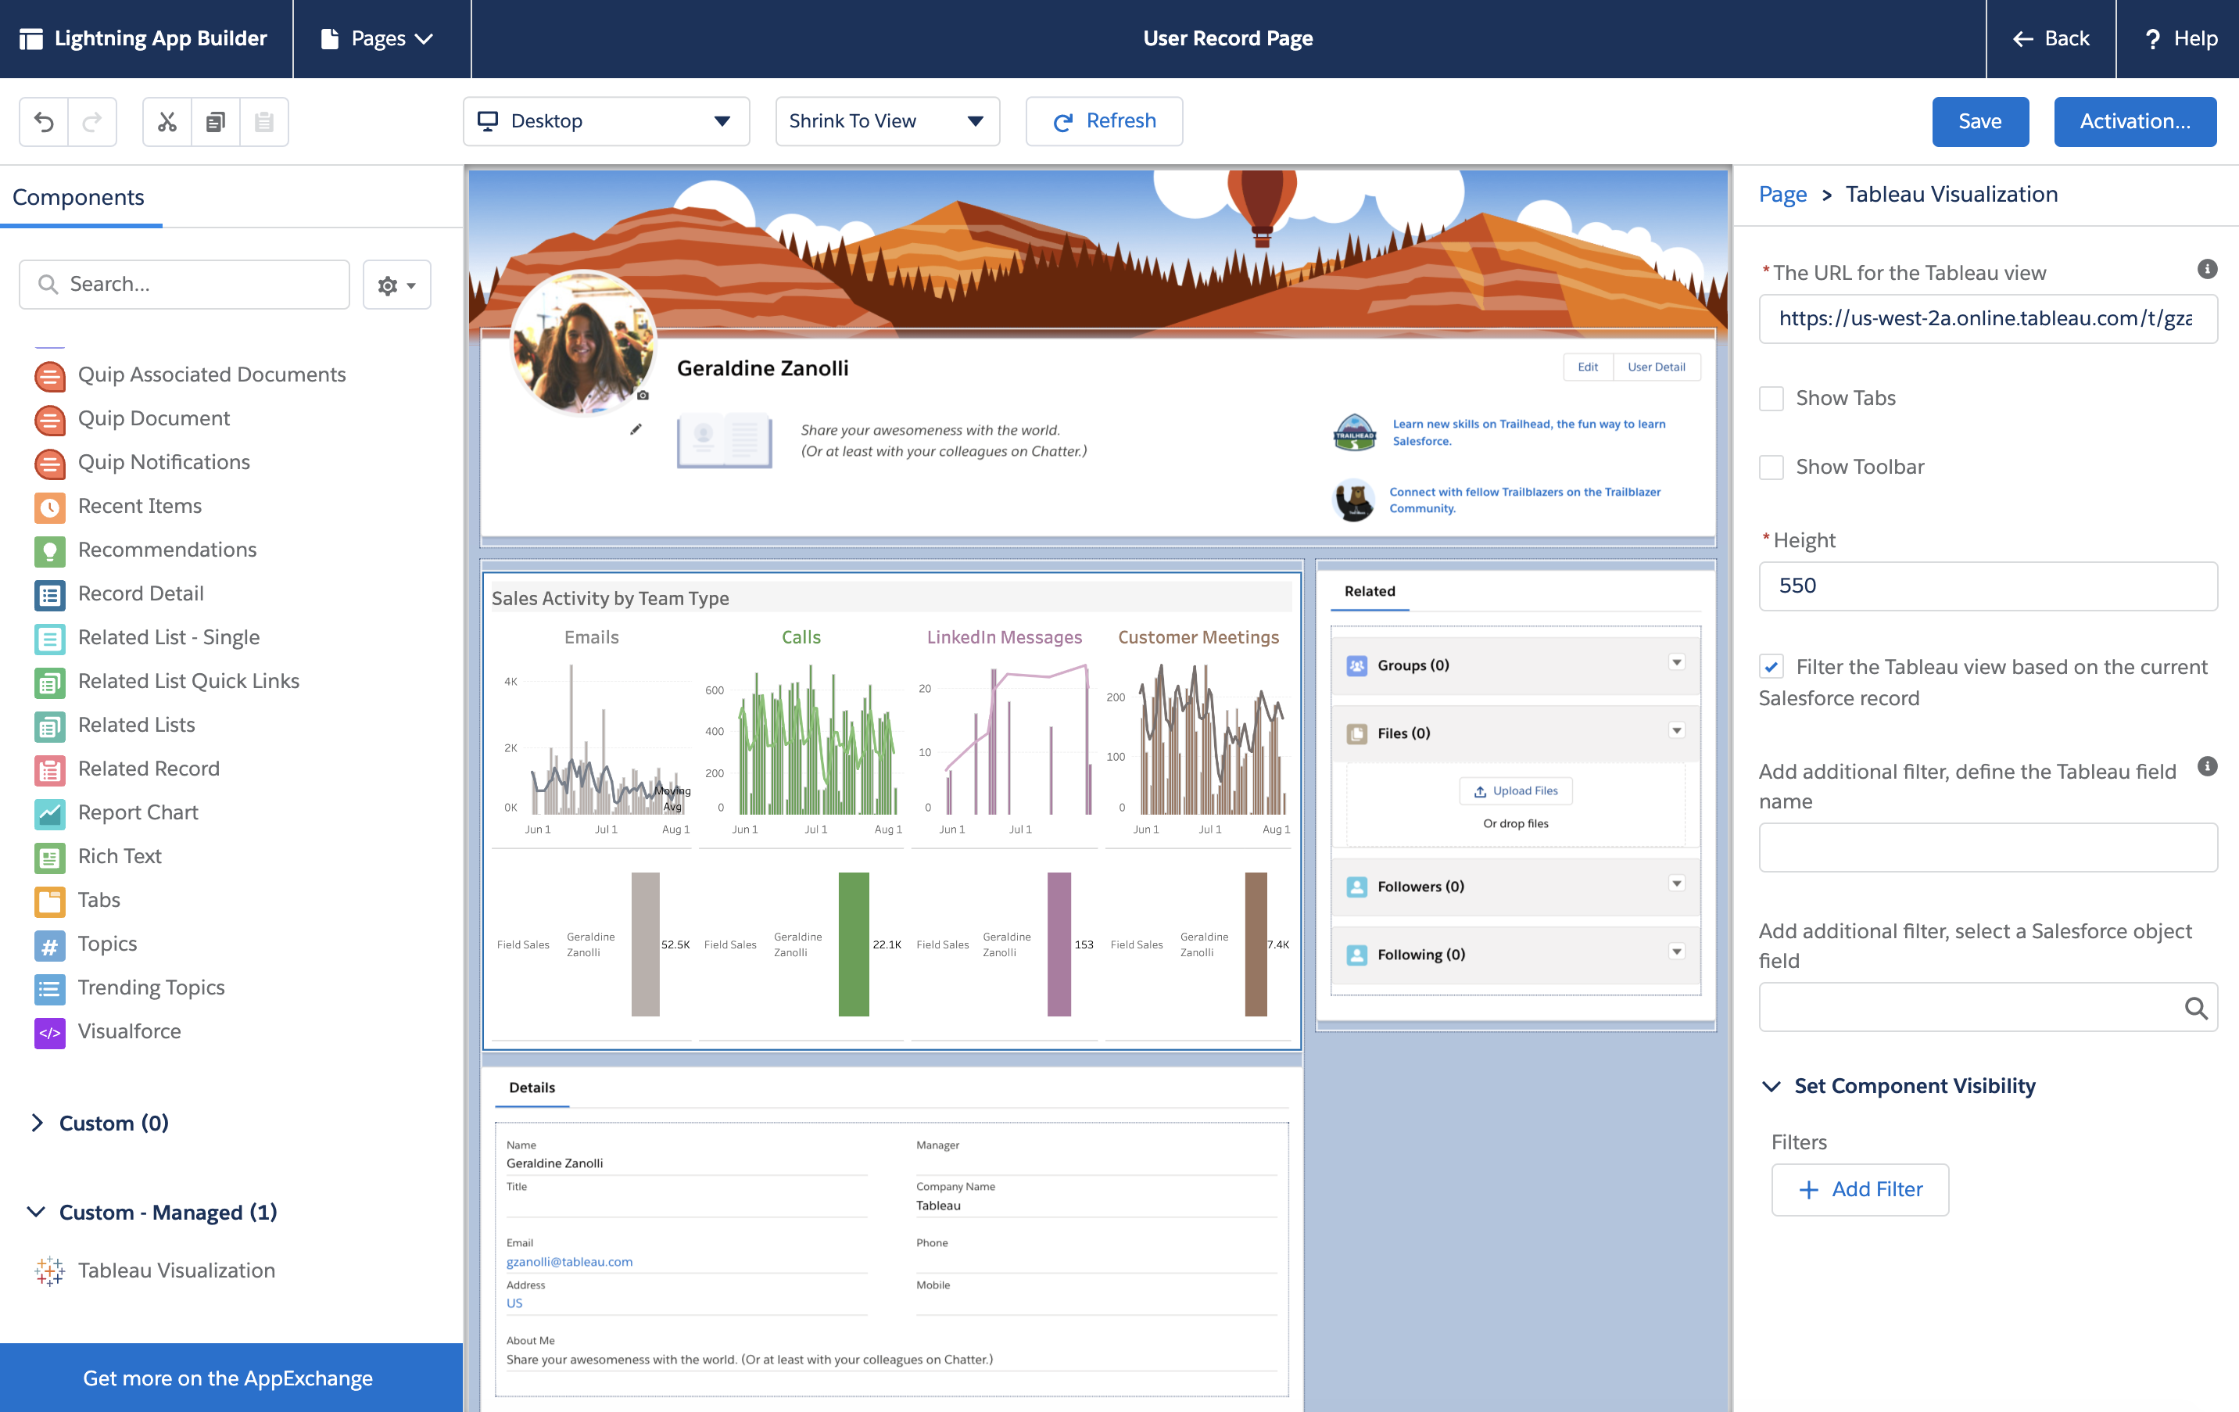The height and width of the screenshot is (1412, 2239).
Task: Select the Details tab on canvas
Action: (x=532, y=1088)
